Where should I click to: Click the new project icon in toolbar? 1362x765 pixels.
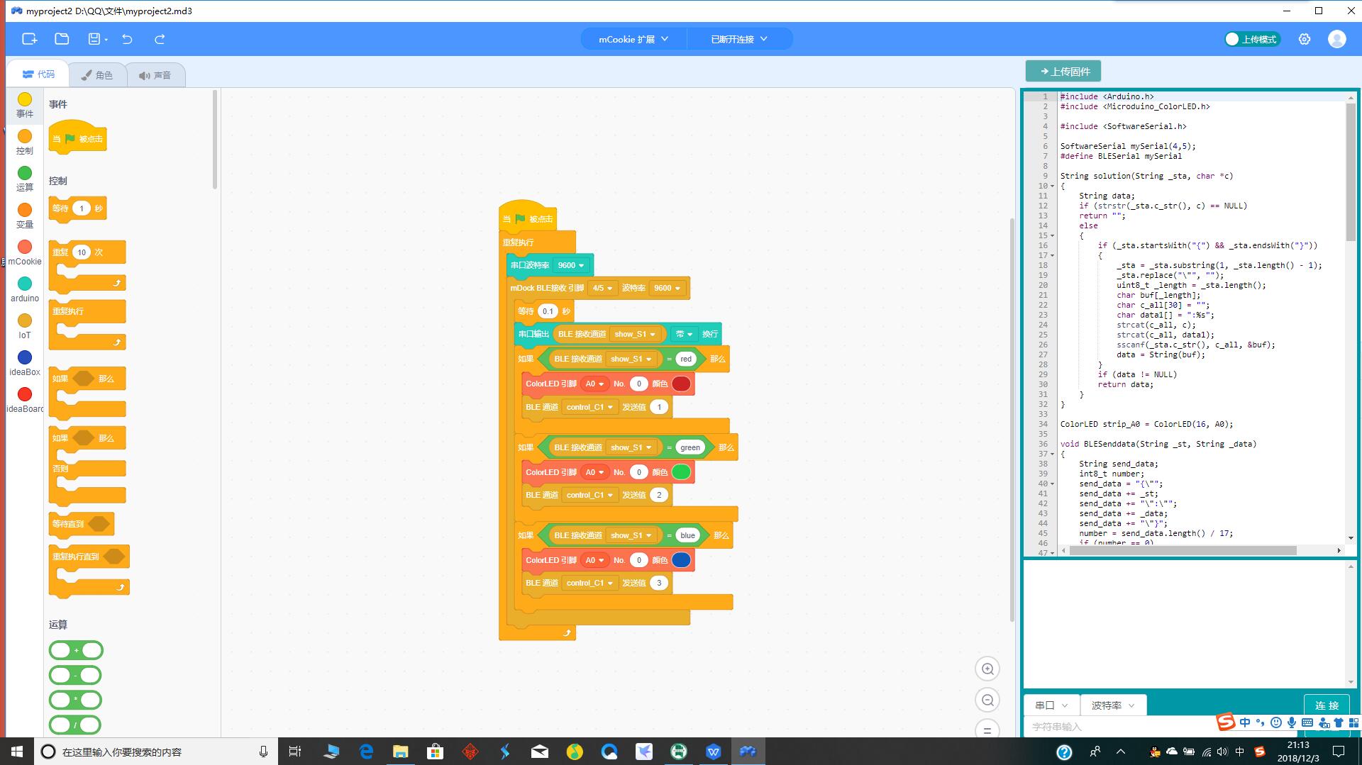(x=29, y=39)
